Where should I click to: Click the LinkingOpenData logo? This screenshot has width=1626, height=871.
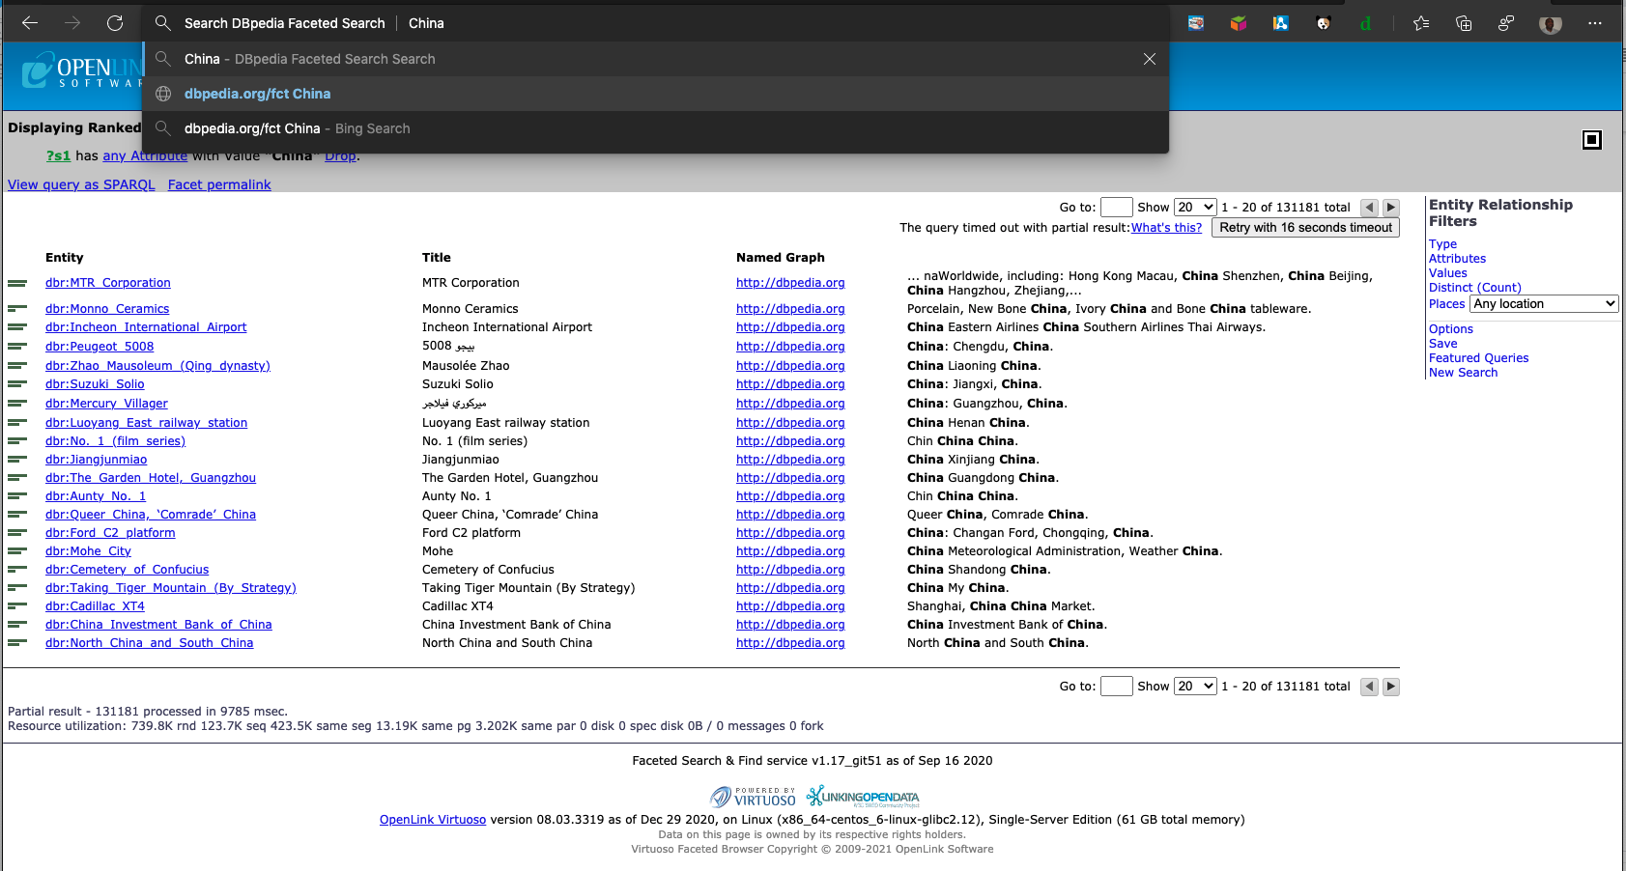click(x=864, y=797)
